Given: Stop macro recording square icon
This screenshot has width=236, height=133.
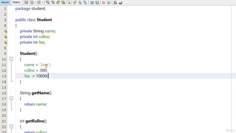Looking at the screenshot, I should pyautogui.click(x=109, y=3).
